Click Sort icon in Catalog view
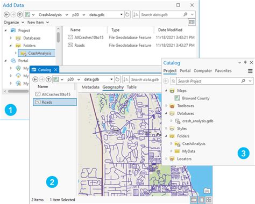Screen dimensions: 255x204 pyautogui.click(x=126, y=79)
